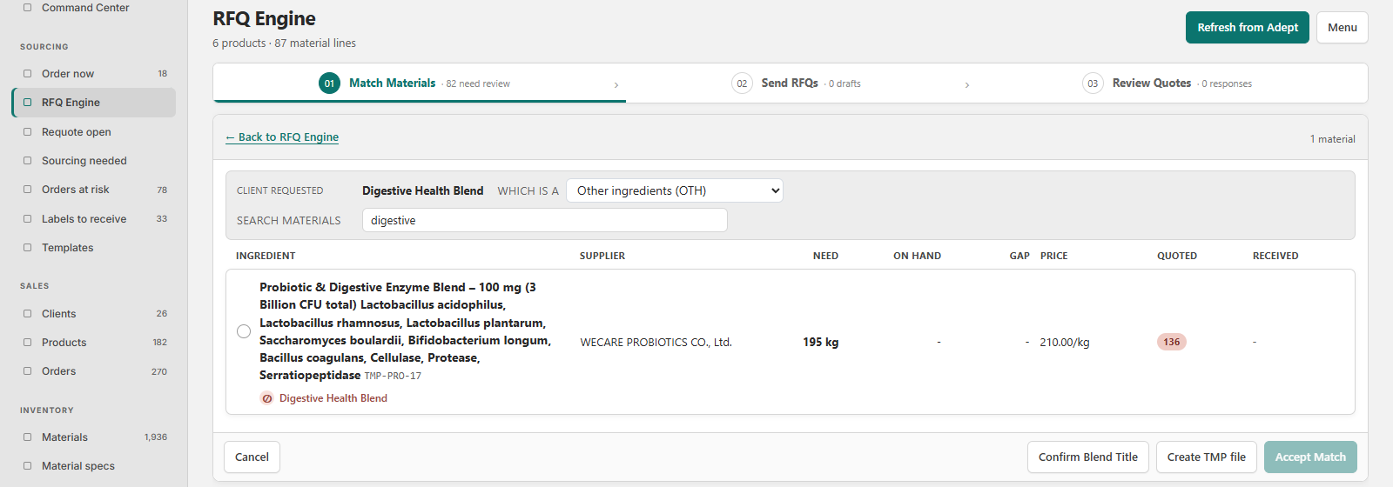Click Back to RFQ Engine link
Viewport: 1393px width, 487px height.
(282, 137)
